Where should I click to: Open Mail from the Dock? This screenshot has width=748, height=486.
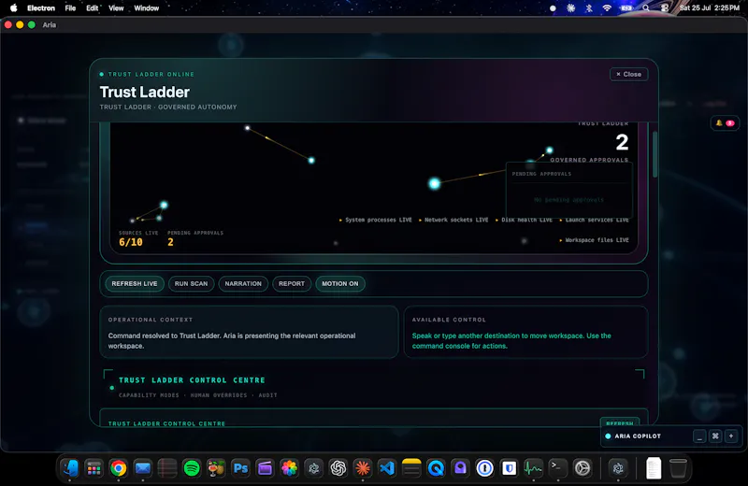pos(143,468)
